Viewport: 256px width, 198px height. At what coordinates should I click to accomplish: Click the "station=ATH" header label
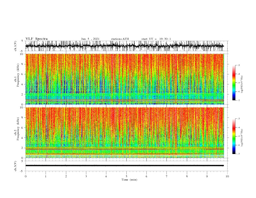coord(120,39)
